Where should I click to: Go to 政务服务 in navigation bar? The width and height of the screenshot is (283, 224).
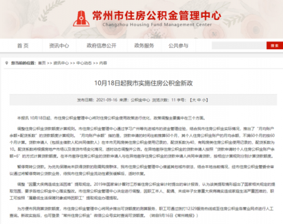pos(144,45)
